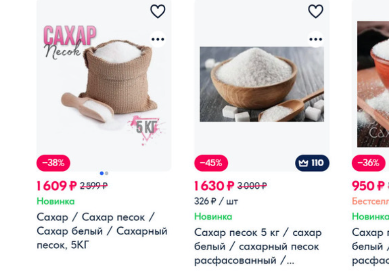Click the -38% discount badge
The height and width of the screenshot is (275, 389).
[x=53, y=163]
